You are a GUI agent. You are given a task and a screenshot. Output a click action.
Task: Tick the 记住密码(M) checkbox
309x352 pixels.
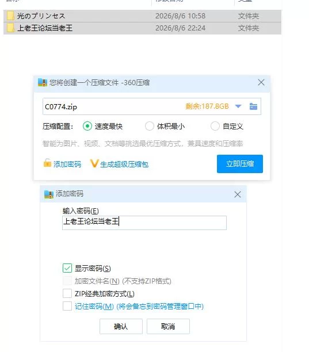click(67, 306)
